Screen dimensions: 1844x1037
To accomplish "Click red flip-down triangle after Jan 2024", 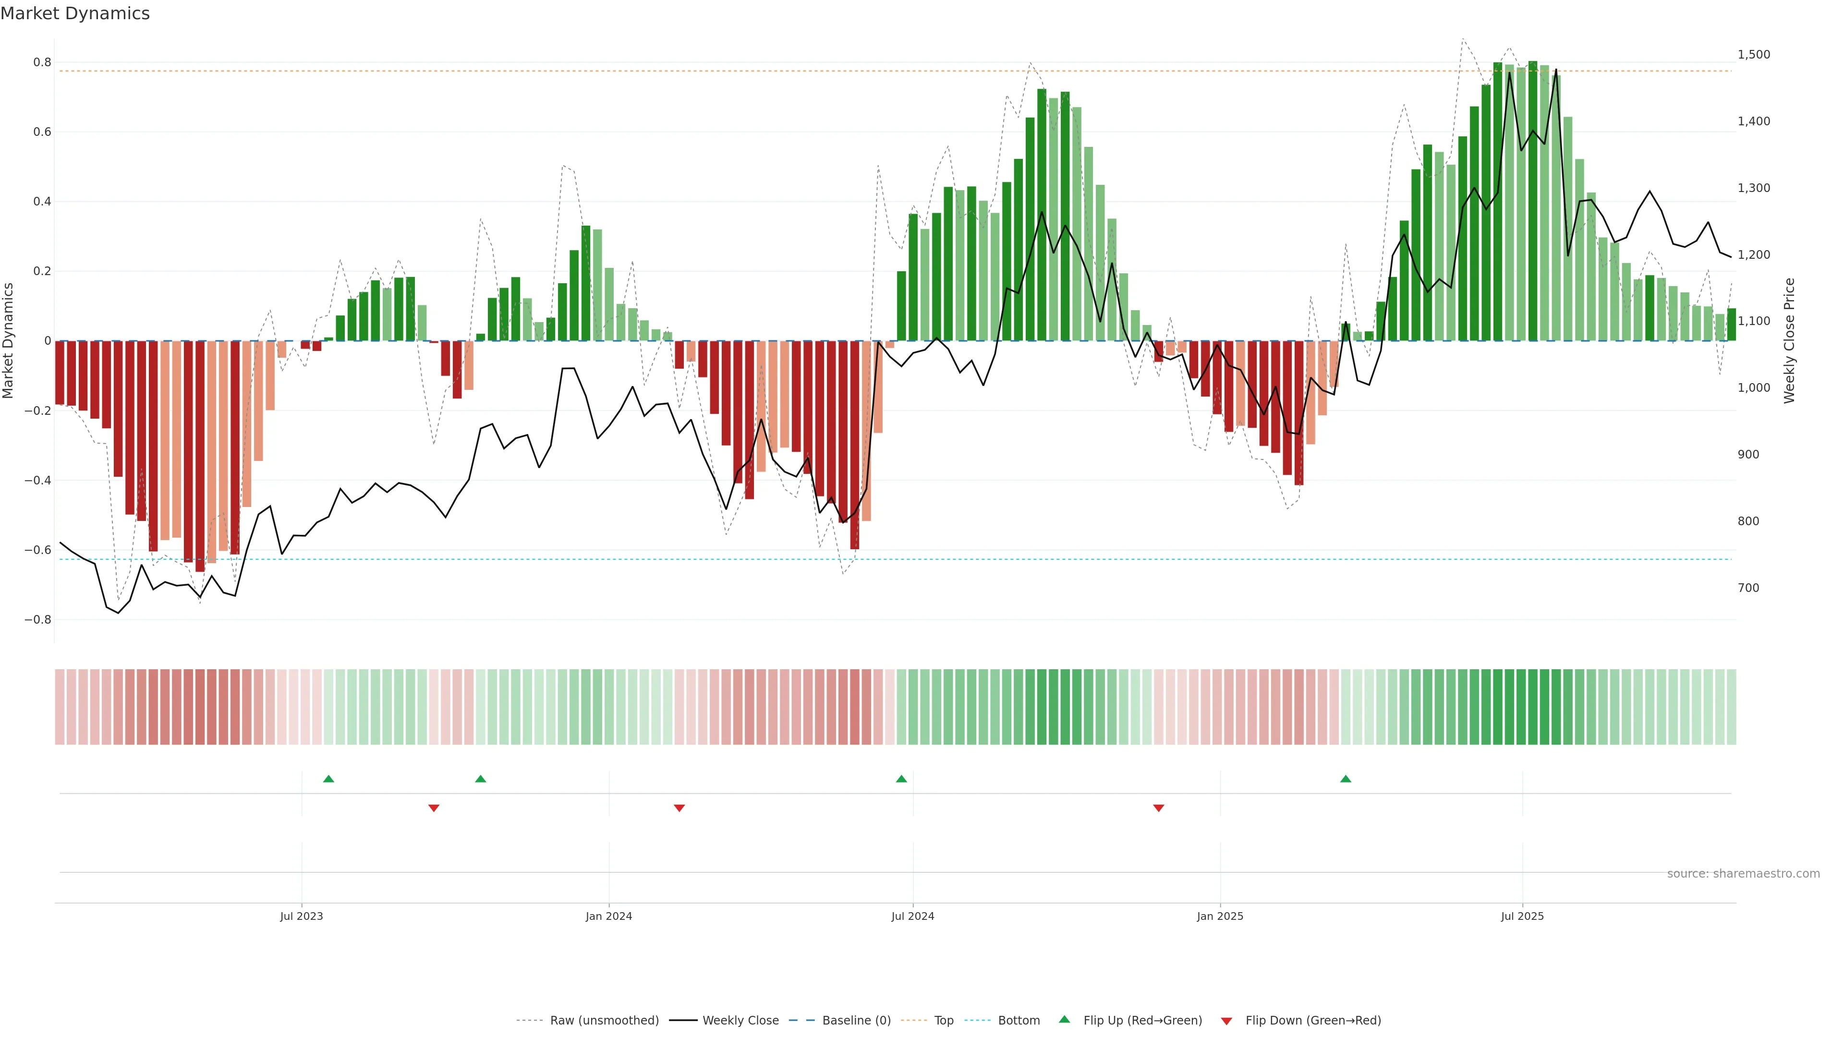I will coord(679,808).
